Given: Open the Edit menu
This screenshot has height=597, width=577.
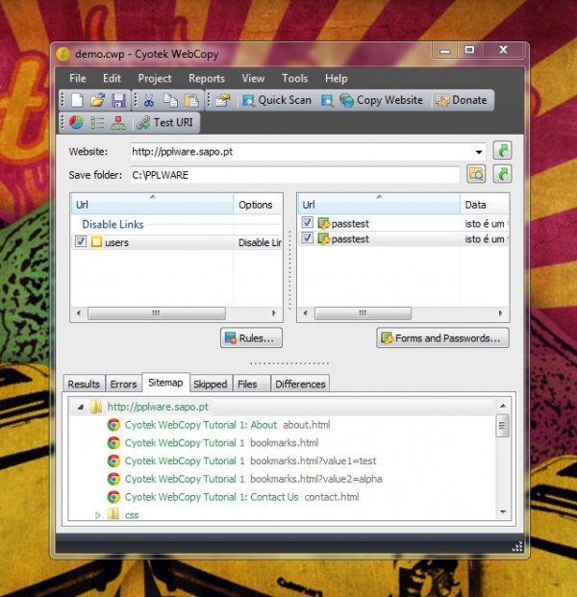Looking at the screenshot, I should [112, 79].
